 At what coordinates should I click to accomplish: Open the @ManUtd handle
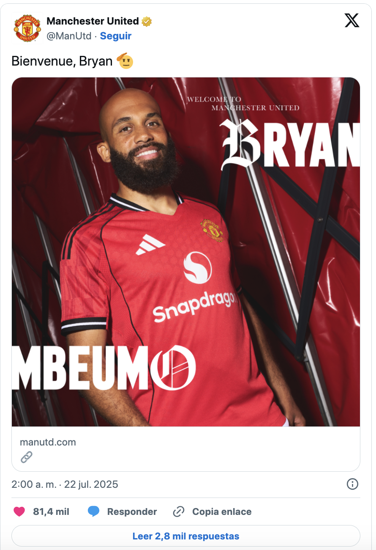pos(69,36)
